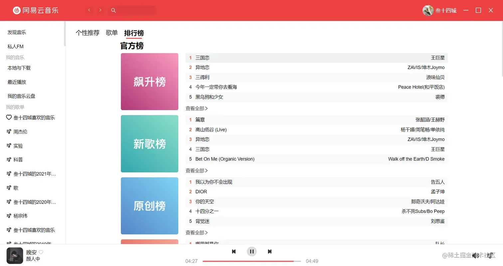
Task: Select song 三得利
Action: point(202,77)
